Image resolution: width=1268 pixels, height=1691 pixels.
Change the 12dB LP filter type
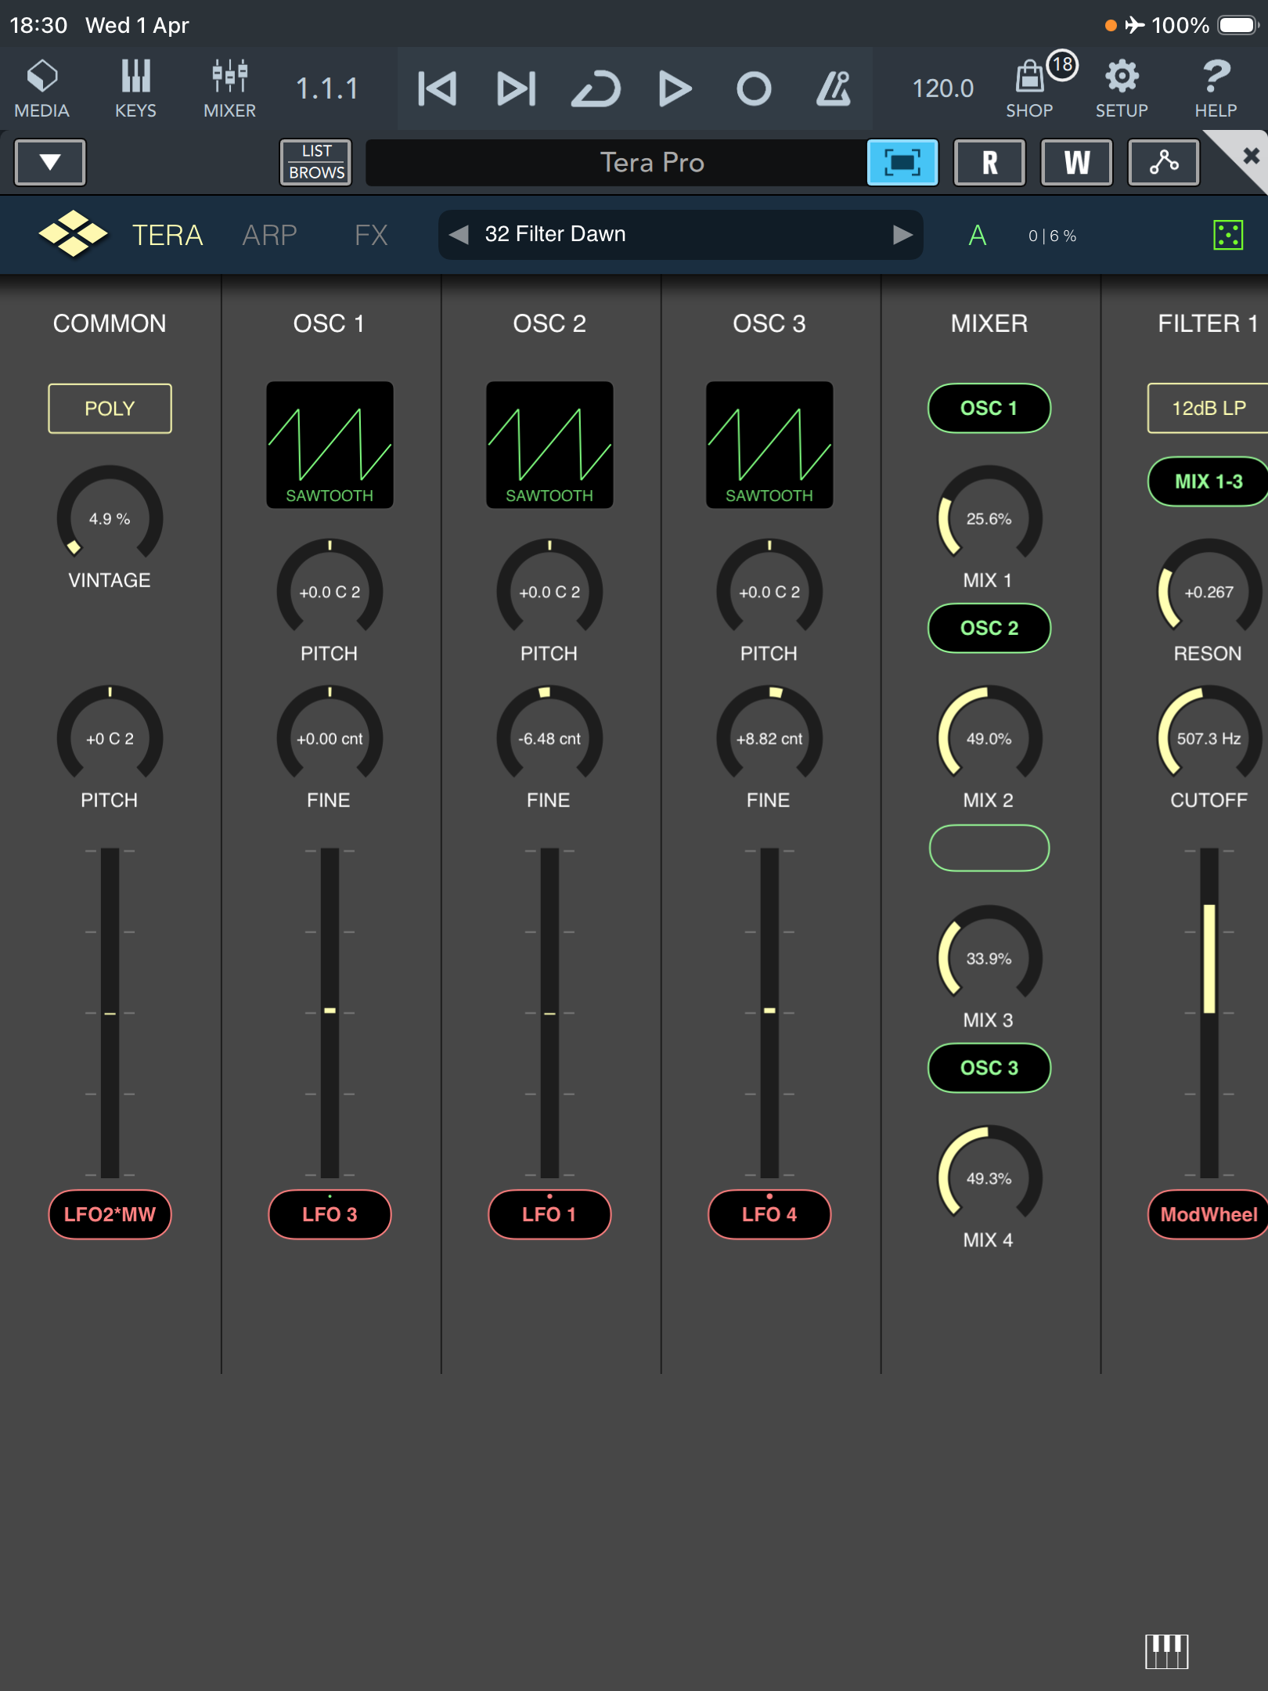pos(1208,408)
